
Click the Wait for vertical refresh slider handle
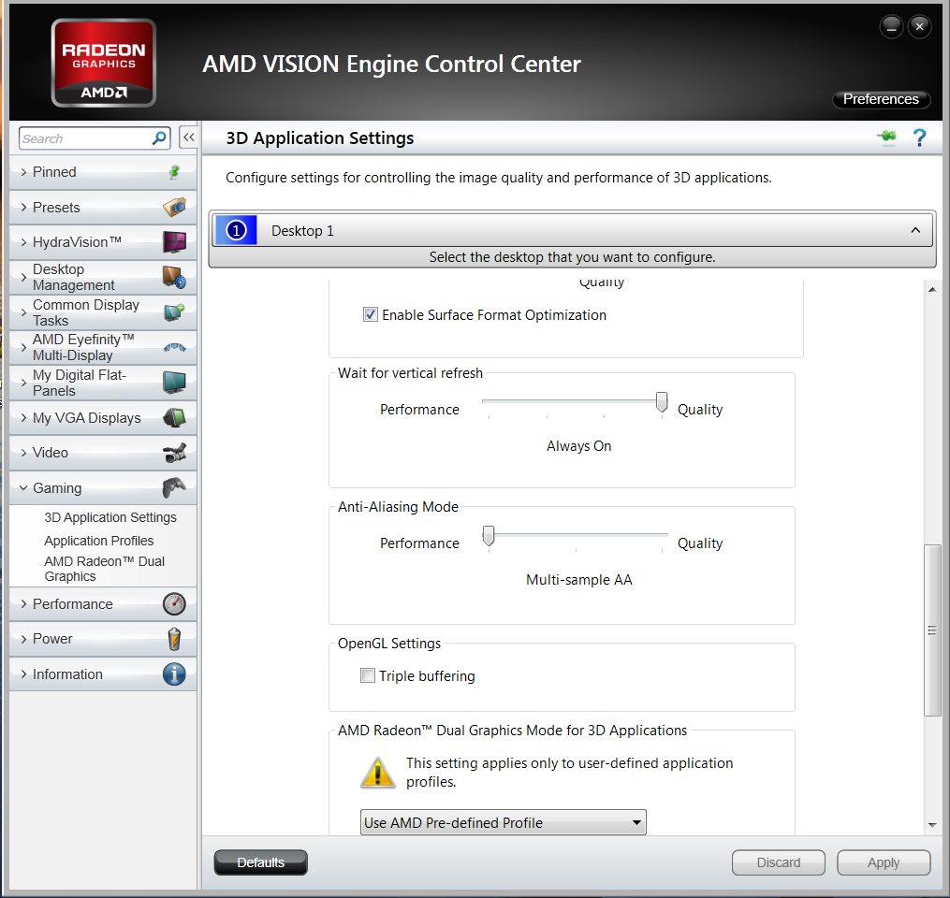(x=662, y=402)
